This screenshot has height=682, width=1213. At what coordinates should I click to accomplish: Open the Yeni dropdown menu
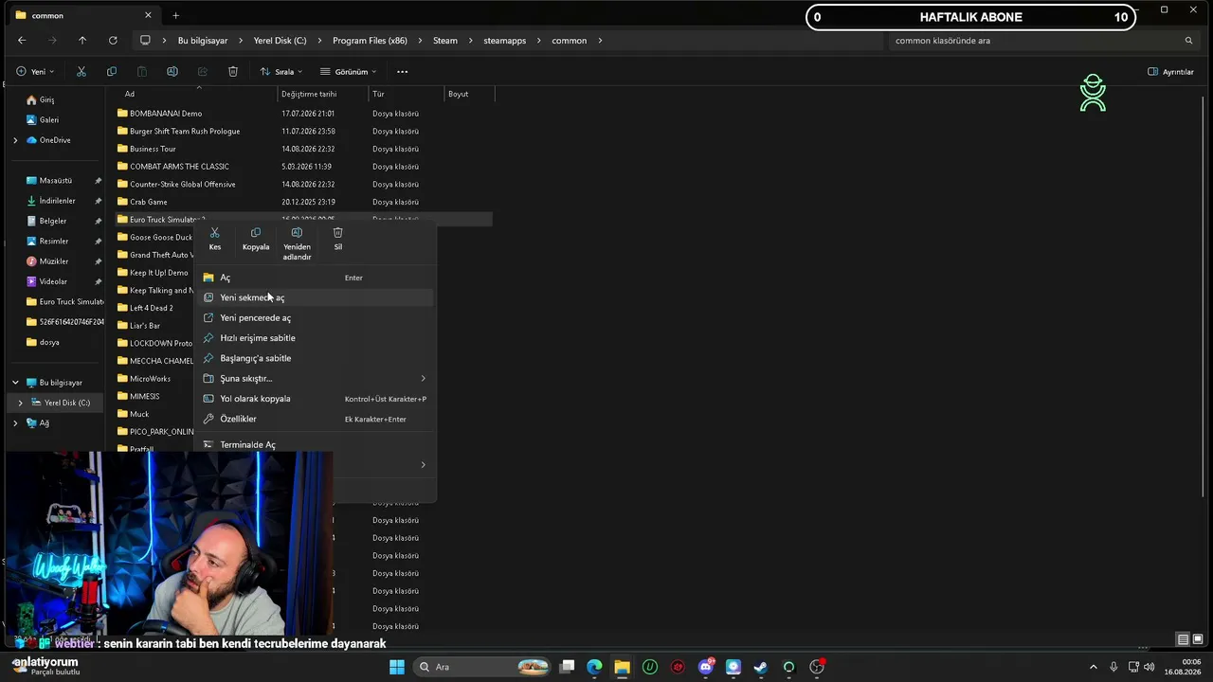coord(35,72)
